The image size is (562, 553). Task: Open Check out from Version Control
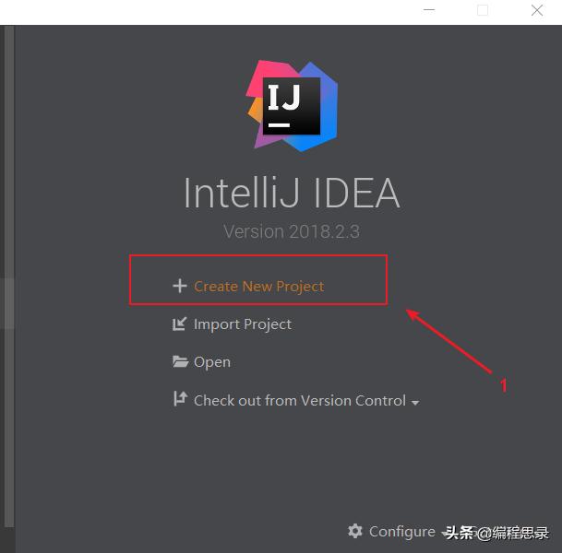[x=300, y=401]
